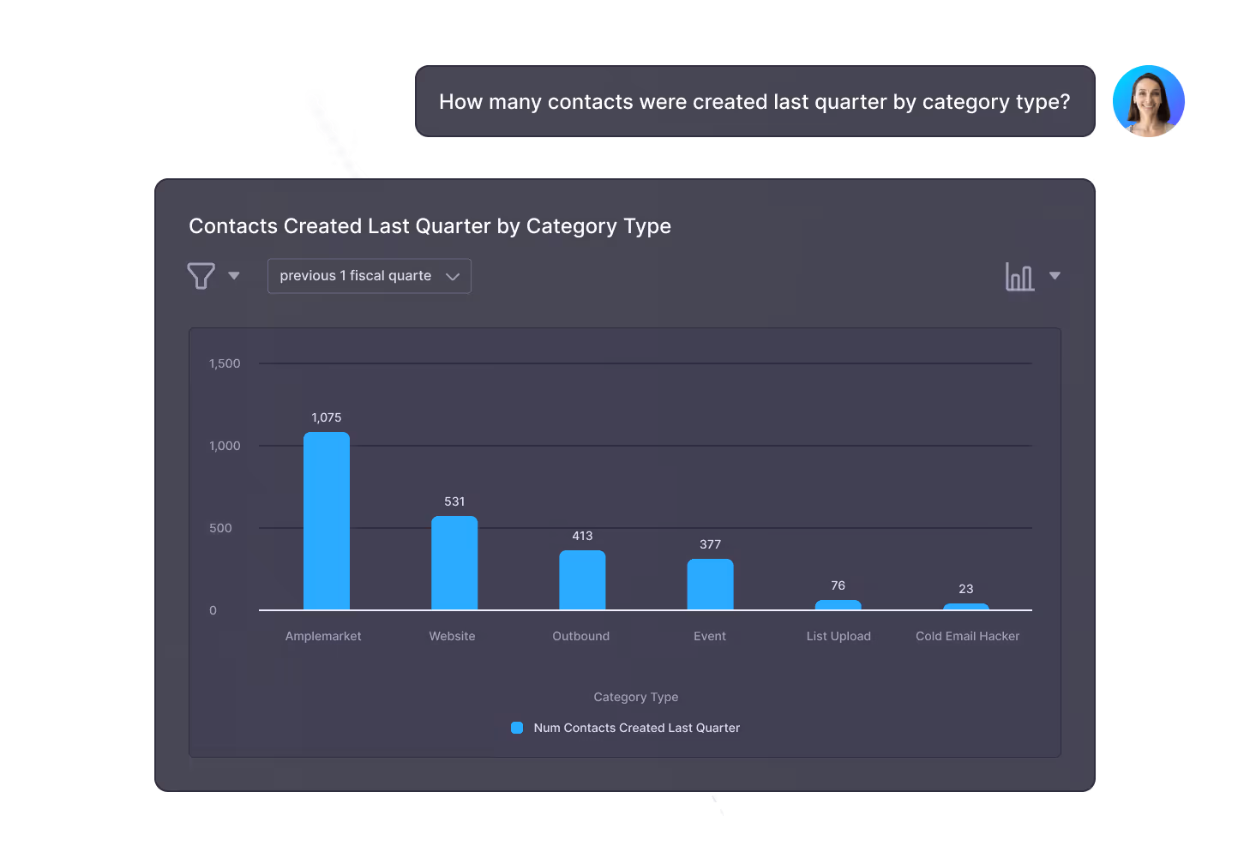
Task: Click the chart title 'Contacts Created Last Quarter'
Action: point(429,225)
